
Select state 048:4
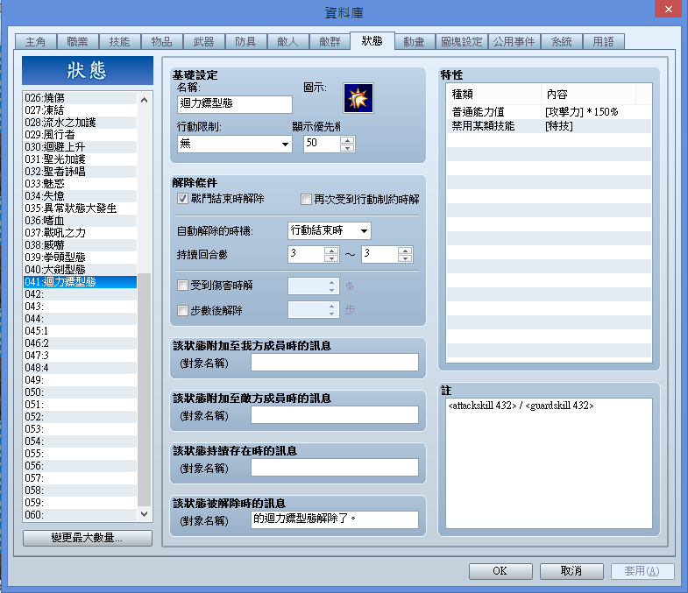coord(81,368)
